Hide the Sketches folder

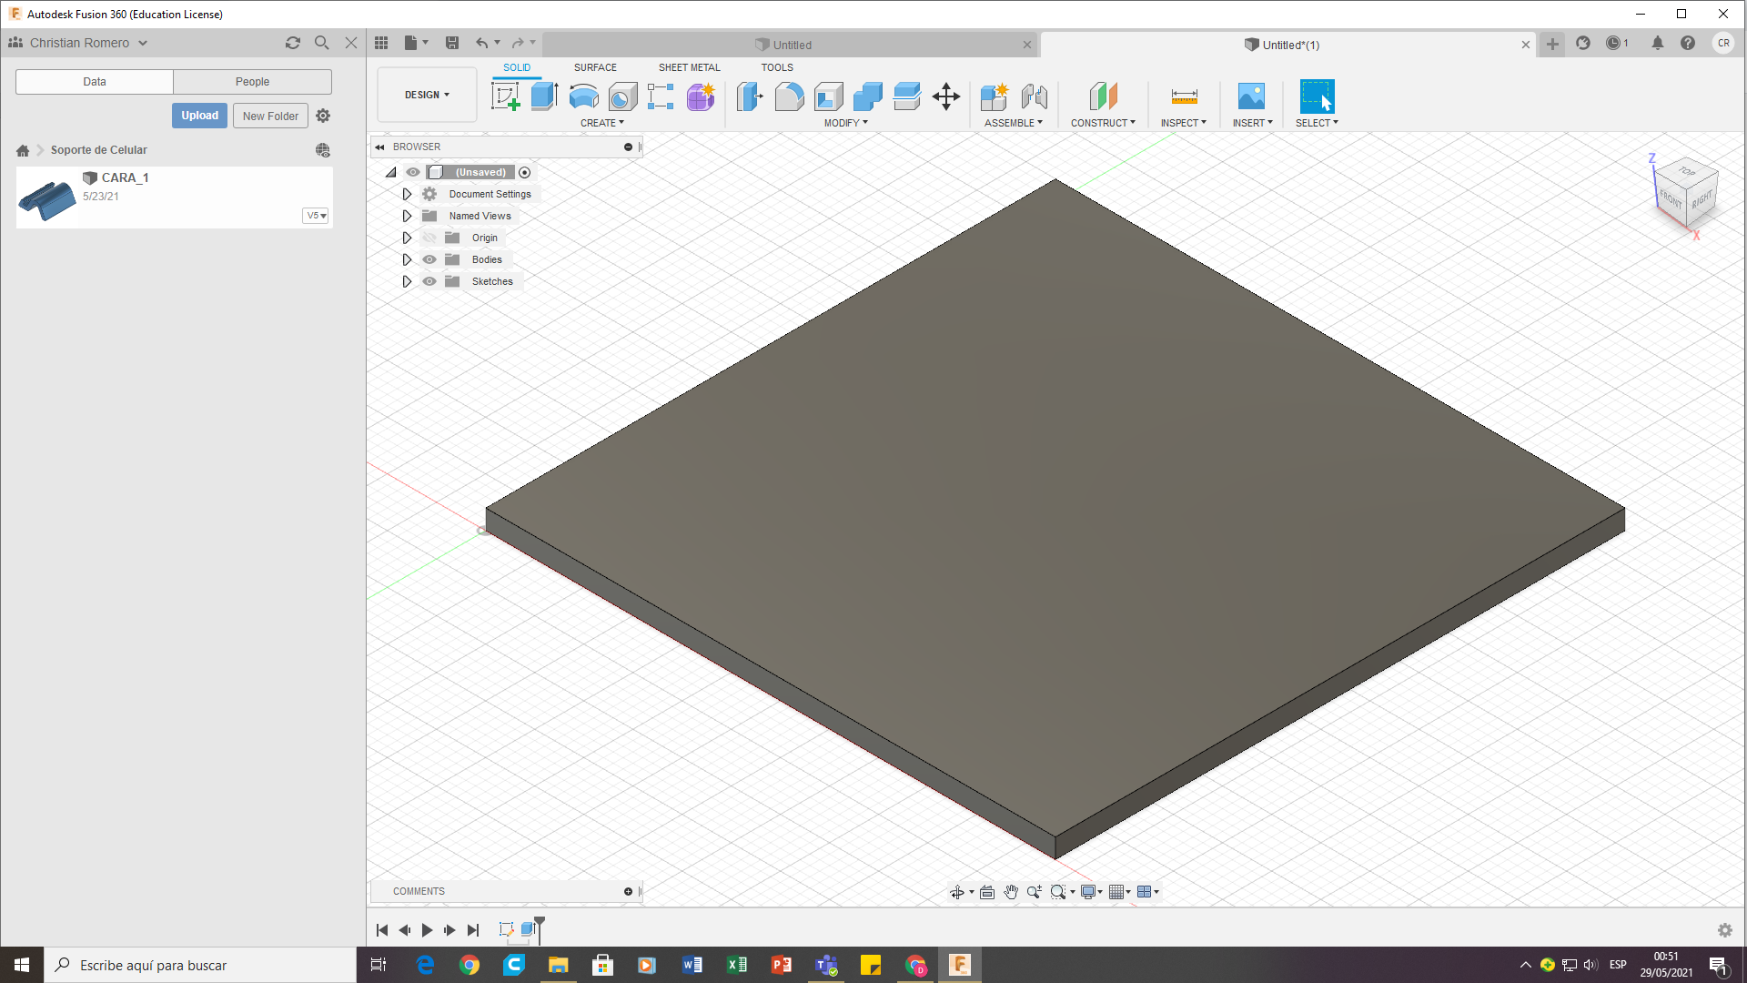[x=429, y=281]
